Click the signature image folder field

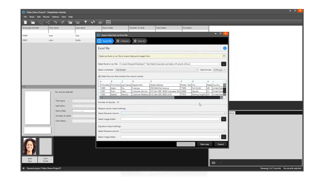point(170,137)
